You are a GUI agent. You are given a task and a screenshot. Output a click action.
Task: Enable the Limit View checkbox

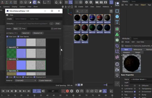coord(52,29)
